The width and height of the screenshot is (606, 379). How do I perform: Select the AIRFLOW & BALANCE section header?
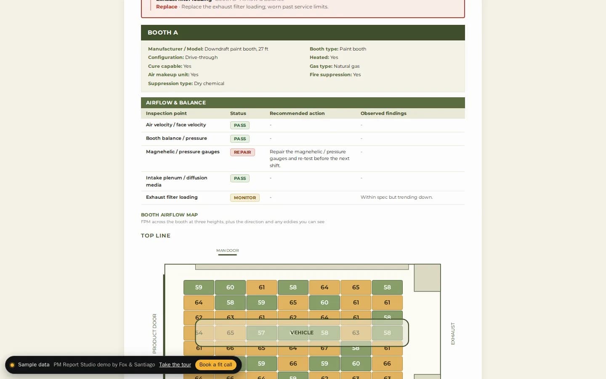pos(303,103)
